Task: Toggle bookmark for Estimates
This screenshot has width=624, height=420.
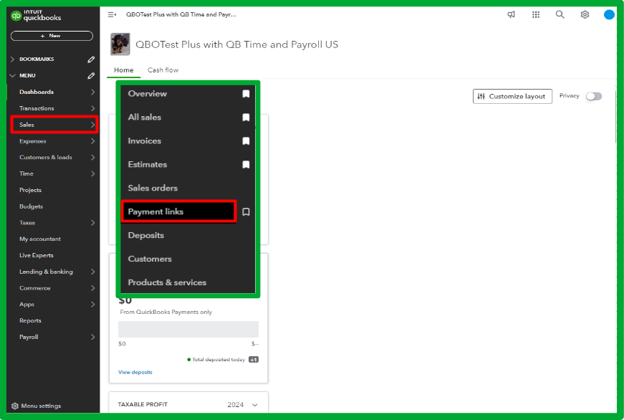Action: coord(246,164)
